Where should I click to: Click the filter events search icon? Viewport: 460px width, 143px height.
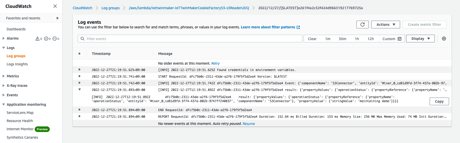pyautogui.click(x=82, y=39)
